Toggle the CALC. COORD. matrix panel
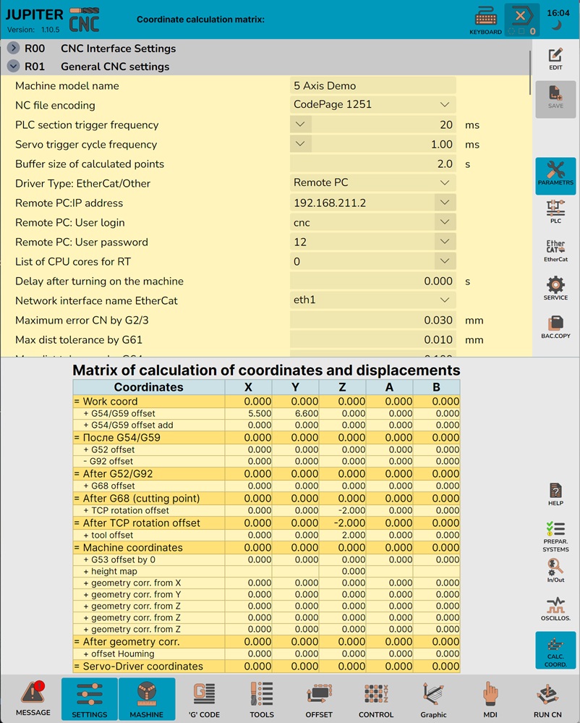 click(555, 651)
